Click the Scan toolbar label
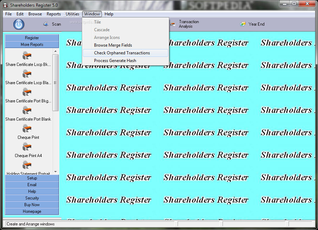The height and width of the screenshot is (230, 318). [x=57, y=24]
